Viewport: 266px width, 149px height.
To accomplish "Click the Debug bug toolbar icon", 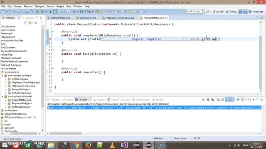I will [74, 12].
